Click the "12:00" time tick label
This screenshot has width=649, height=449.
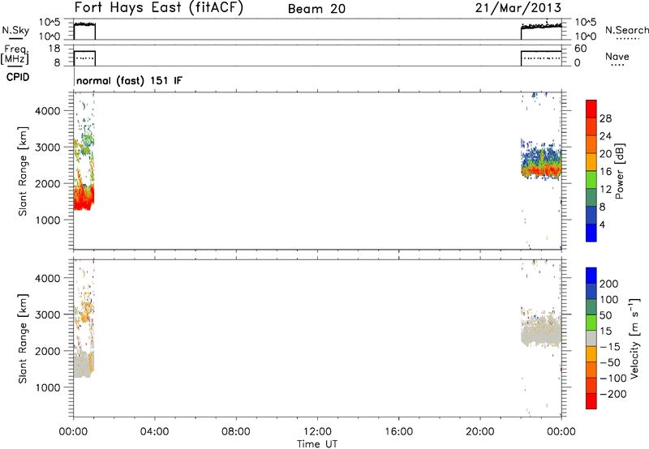tap(317, 432)
